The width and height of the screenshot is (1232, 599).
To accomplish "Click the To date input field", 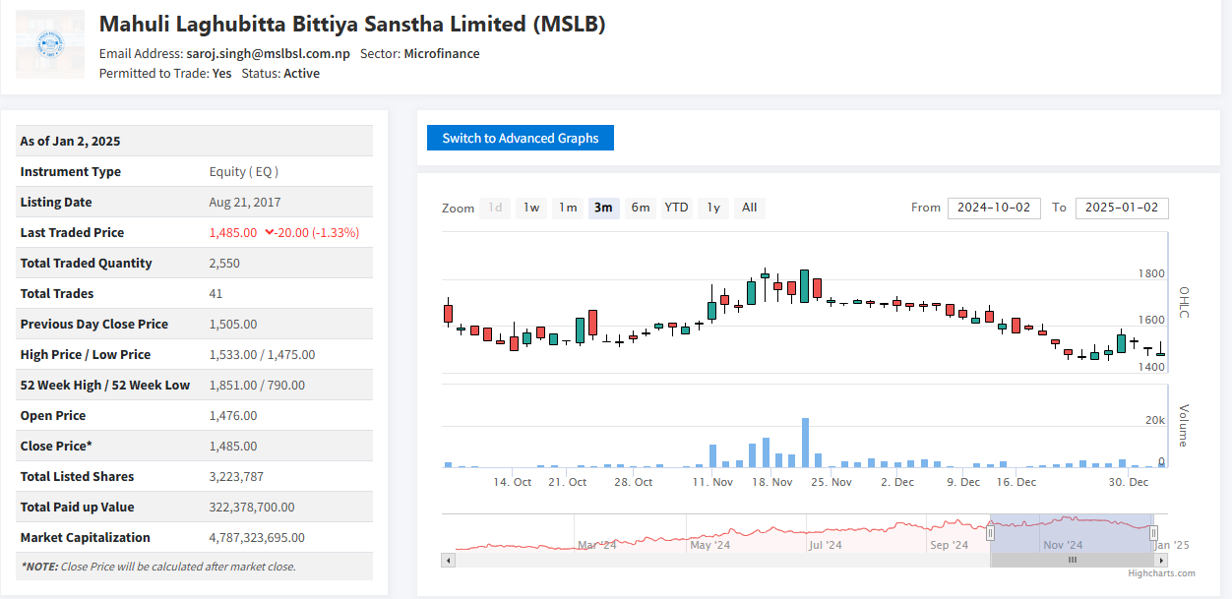I will tap(1122, 208).
